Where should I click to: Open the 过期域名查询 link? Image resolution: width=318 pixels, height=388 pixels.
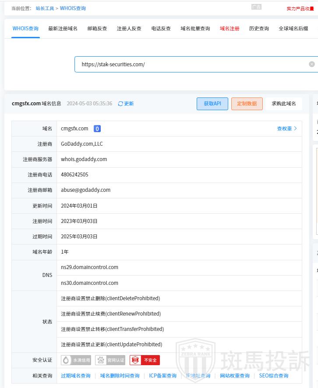click(76, 376)
